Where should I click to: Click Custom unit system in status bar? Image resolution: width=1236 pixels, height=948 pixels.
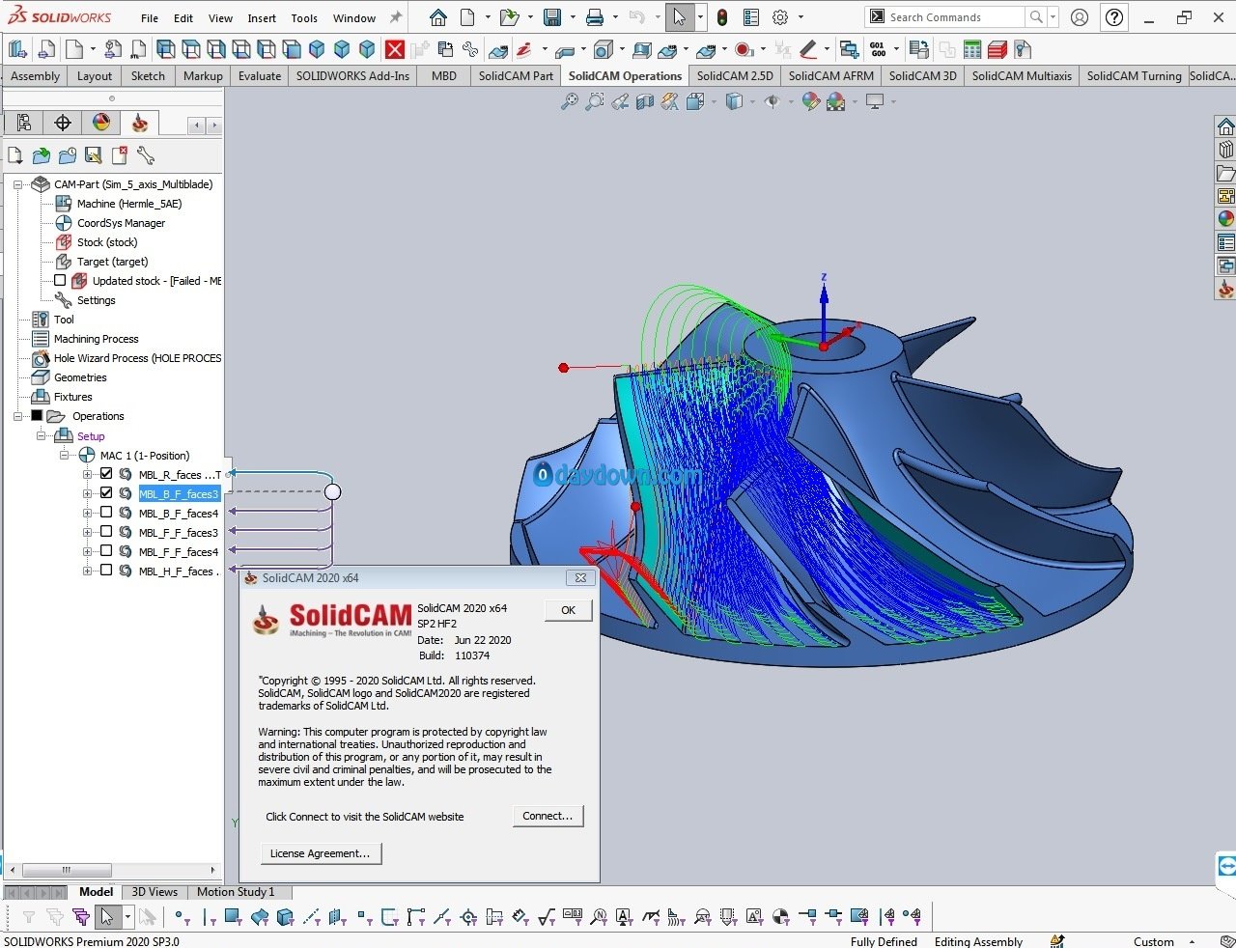click(x=1154, y=941)
